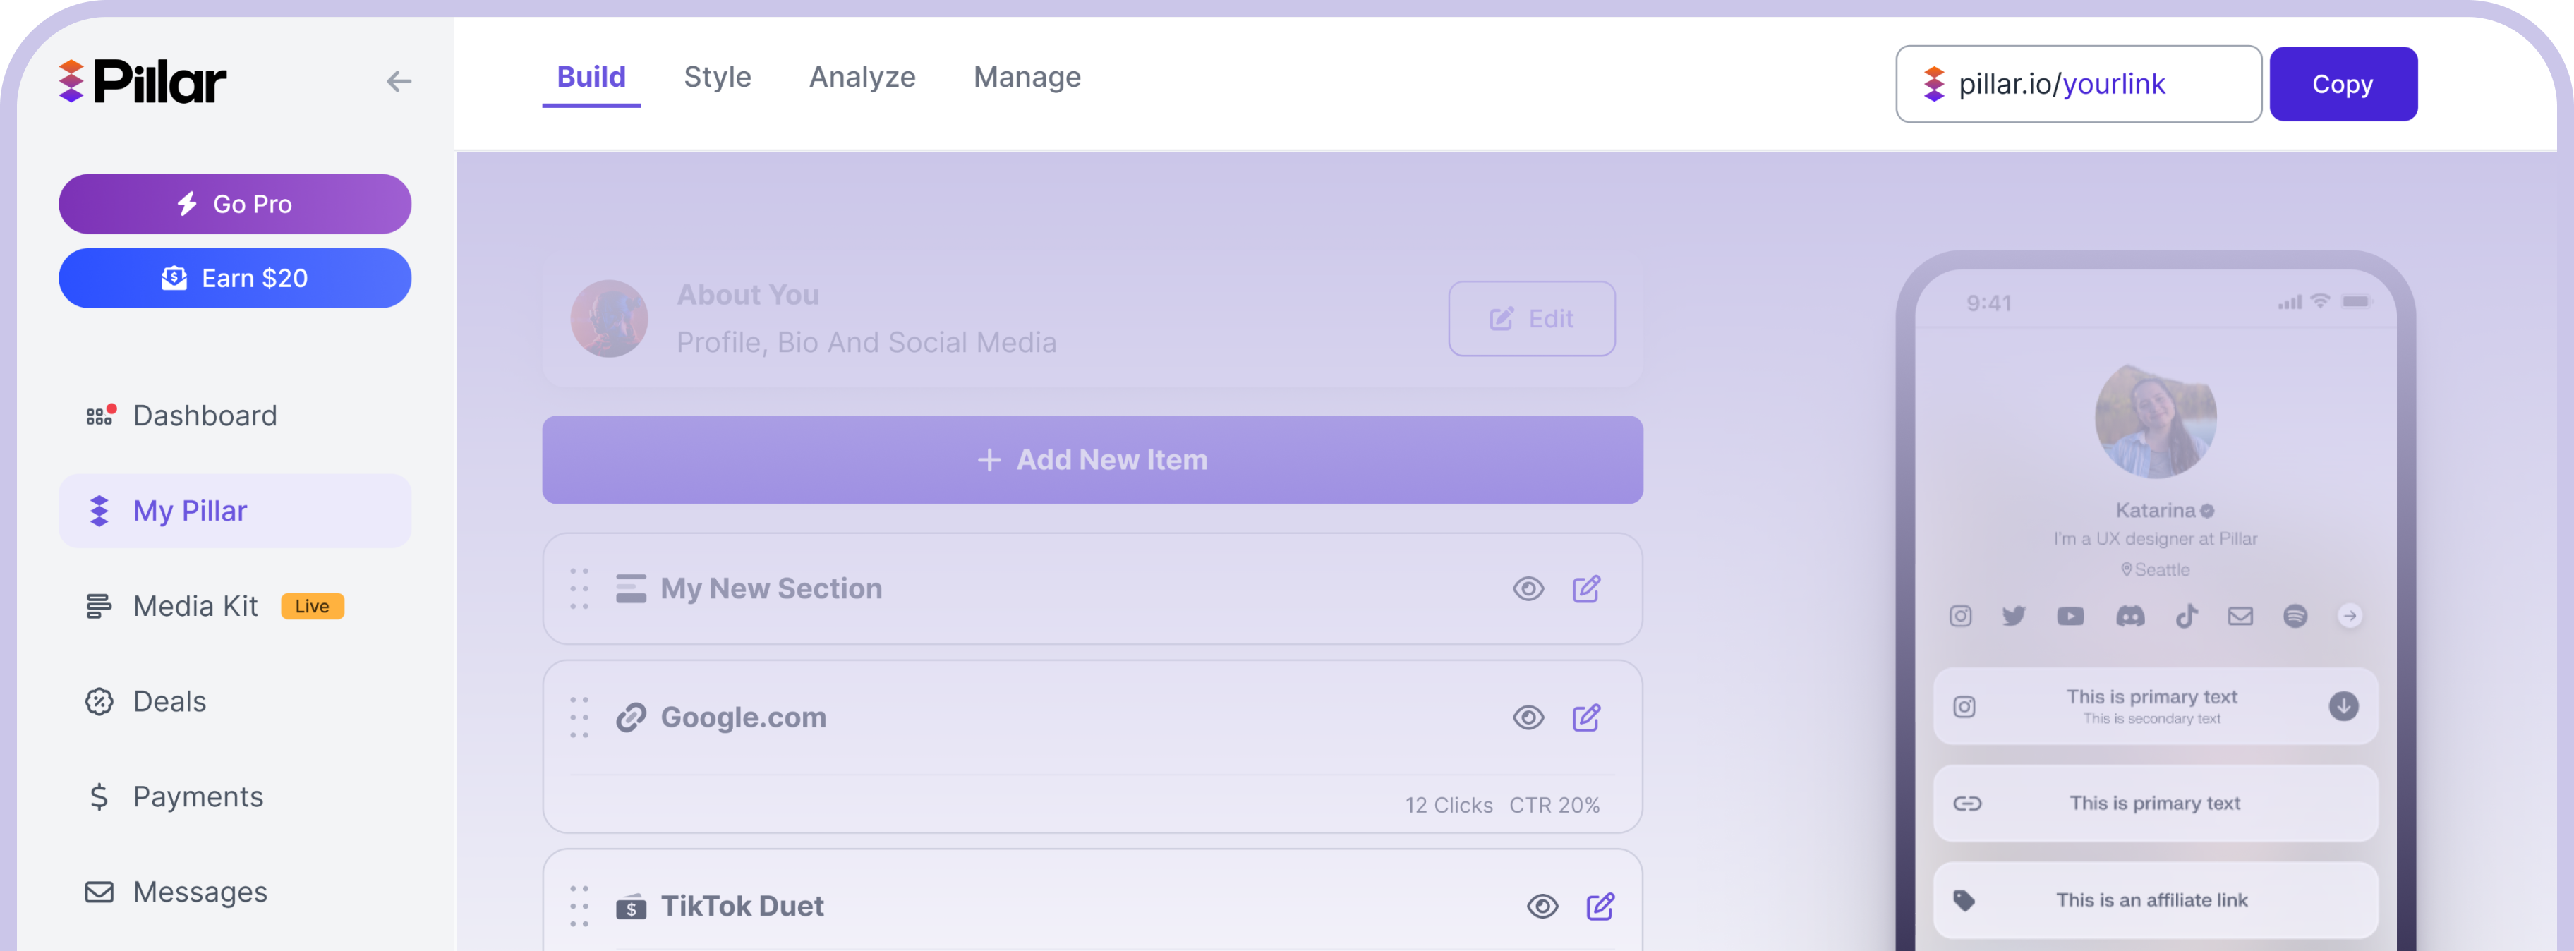Screen dimensions: 2574x951
Task: Click the Twitter icon in phone preview
Action: [x=2014, y=617]
